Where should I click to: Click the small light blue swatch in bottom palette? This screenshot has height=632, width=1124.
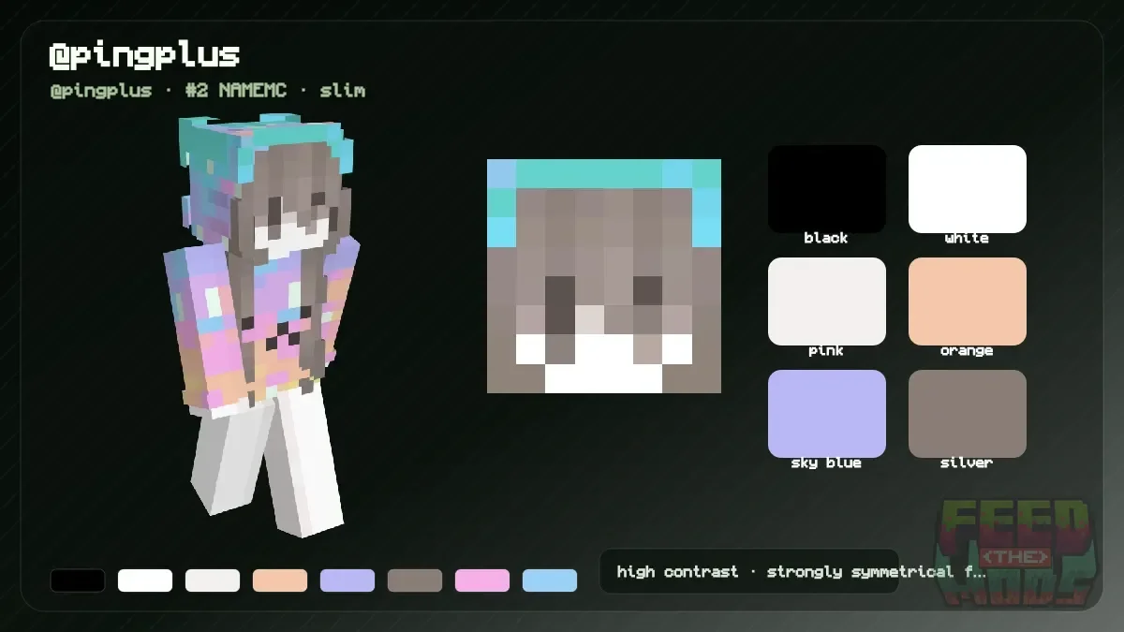click(550, 581)
